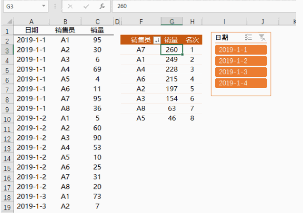Viewport: 303px width, 213px height.
Task: Toggle the 2019-1-1 slicer item
Action: [241, 50]
